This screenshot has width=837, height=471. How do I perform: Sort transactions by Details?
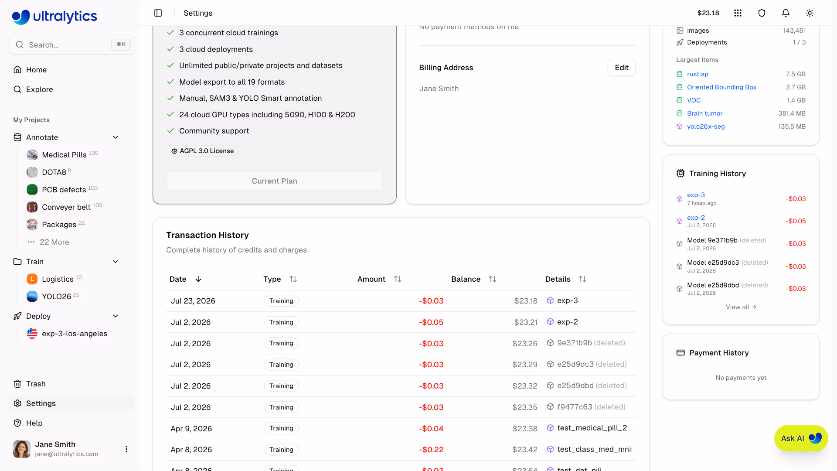pos(566,279)
